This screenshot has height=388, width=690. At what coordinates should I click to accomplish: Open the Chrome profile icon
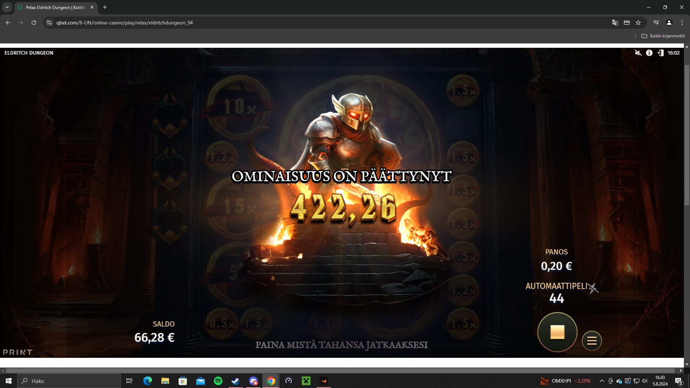point(669,23)
